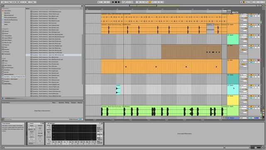This screenshot has width=266, height=150.
Task: Select Current Project under Places
Action: point(9,67)
